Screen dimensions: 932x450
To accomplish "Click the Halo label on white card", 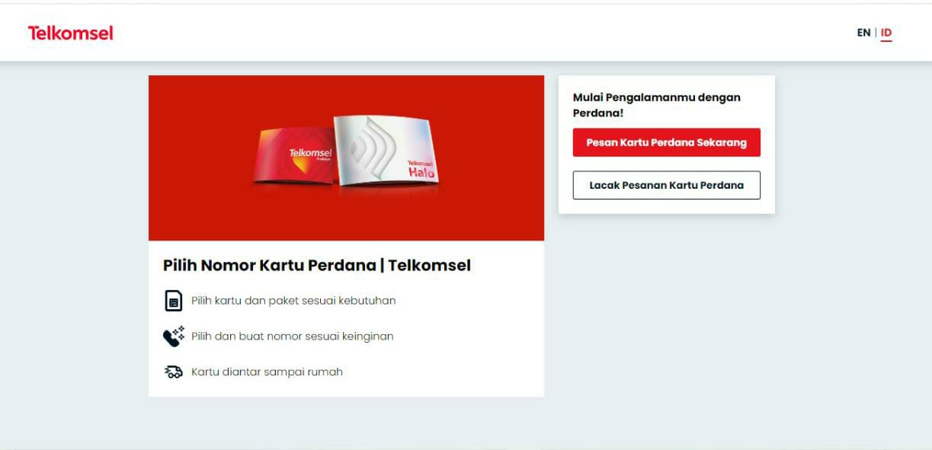I will (x=421, y=173).
